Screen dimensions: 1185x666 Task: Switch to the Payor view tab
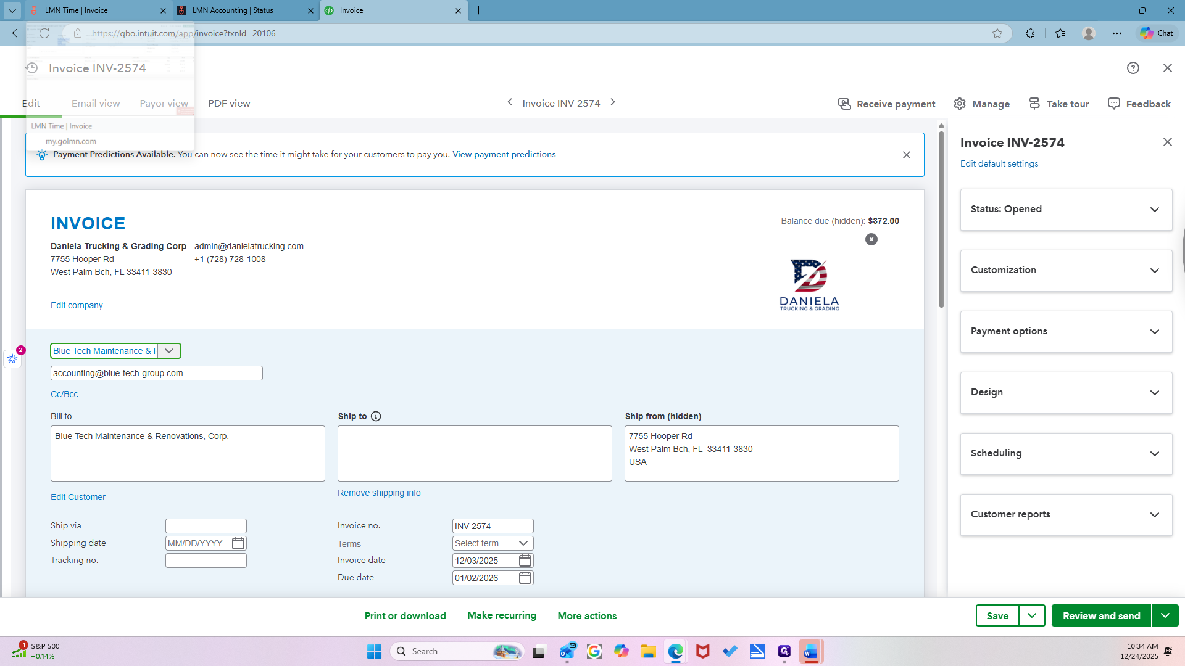click(164, 104)
